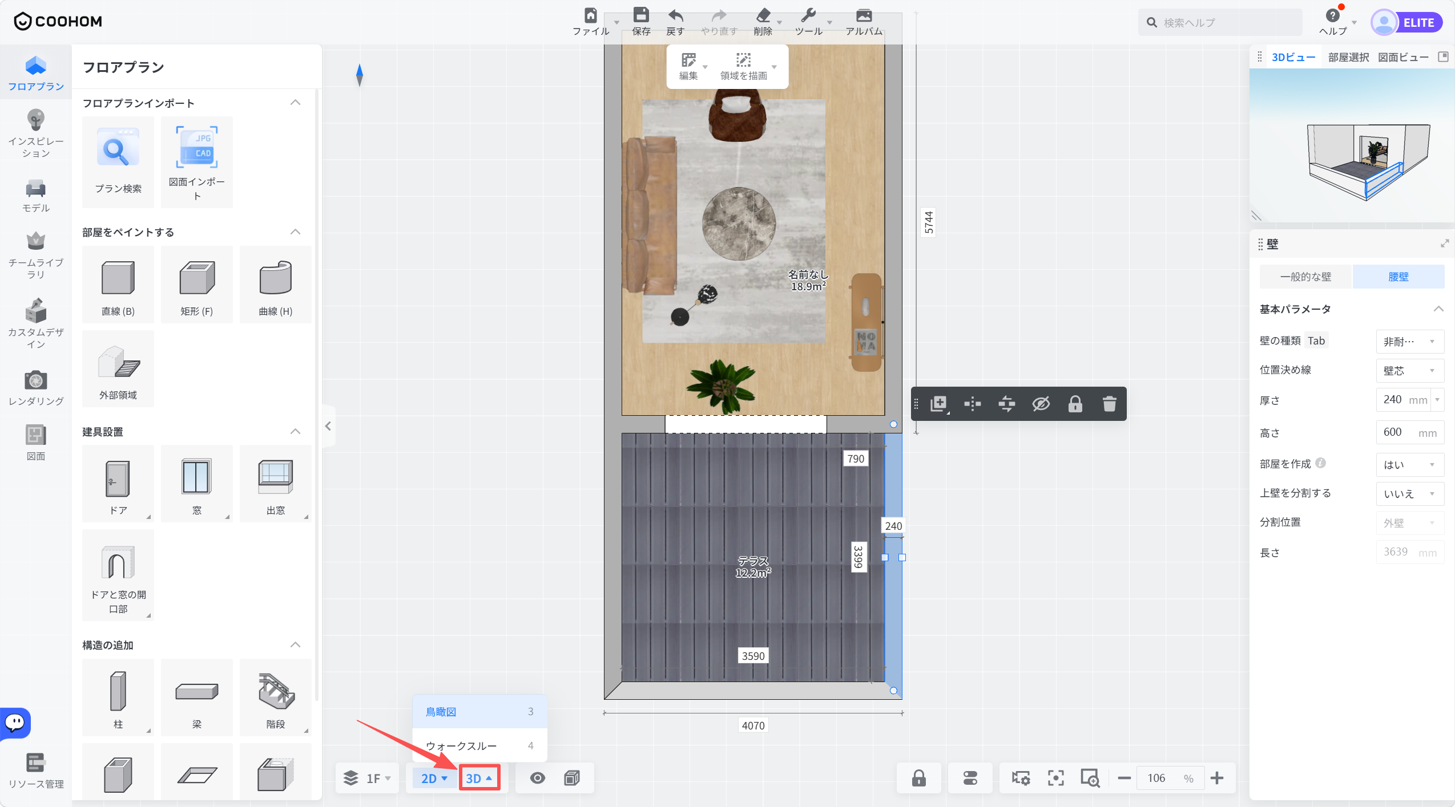Toggle the 2D view mode
The width and height of the screenshot is (1455, 807).
(x=434, y=778)
